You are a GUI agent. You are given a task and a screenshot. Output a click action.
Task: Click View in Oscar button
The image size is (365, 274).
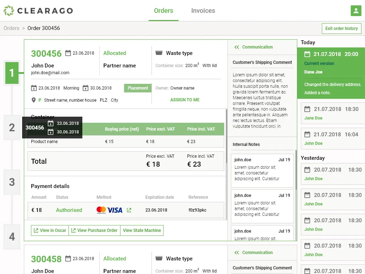click(50, 230)
